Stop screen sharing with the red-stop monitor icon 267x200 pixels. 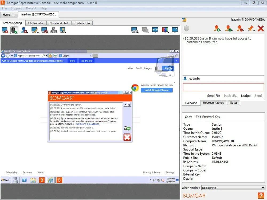click(x=5, y=30)
